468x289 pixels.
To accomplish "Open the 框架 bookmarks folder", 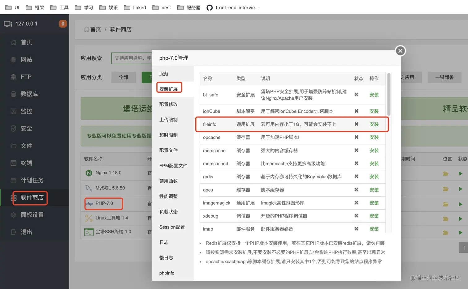I will pos(35,7).
